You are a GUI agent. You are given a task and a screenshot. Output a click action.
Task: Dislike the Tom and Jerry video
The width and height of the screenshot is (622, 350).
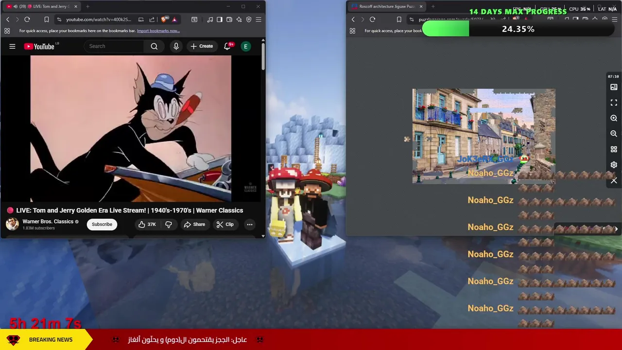pyautogui.click(x=169, y=224)
